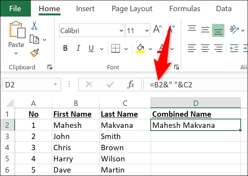Click cell with Last Name heading

[x=125, y=114]
